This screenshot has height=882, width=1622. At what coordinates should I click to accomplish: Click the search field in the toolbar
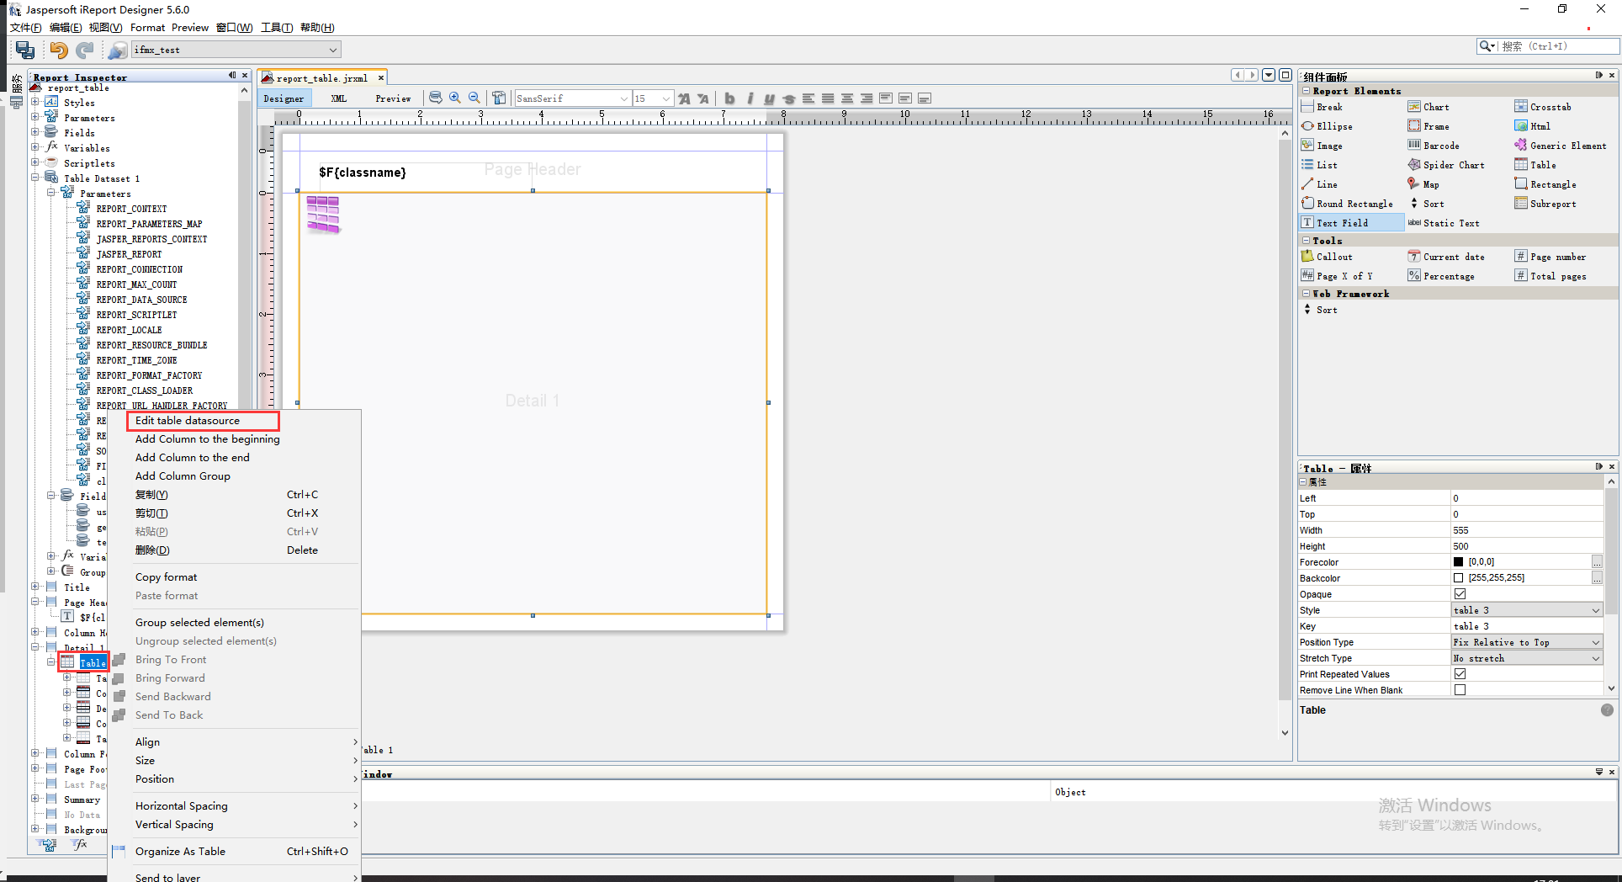click(x=1548, y=46)
